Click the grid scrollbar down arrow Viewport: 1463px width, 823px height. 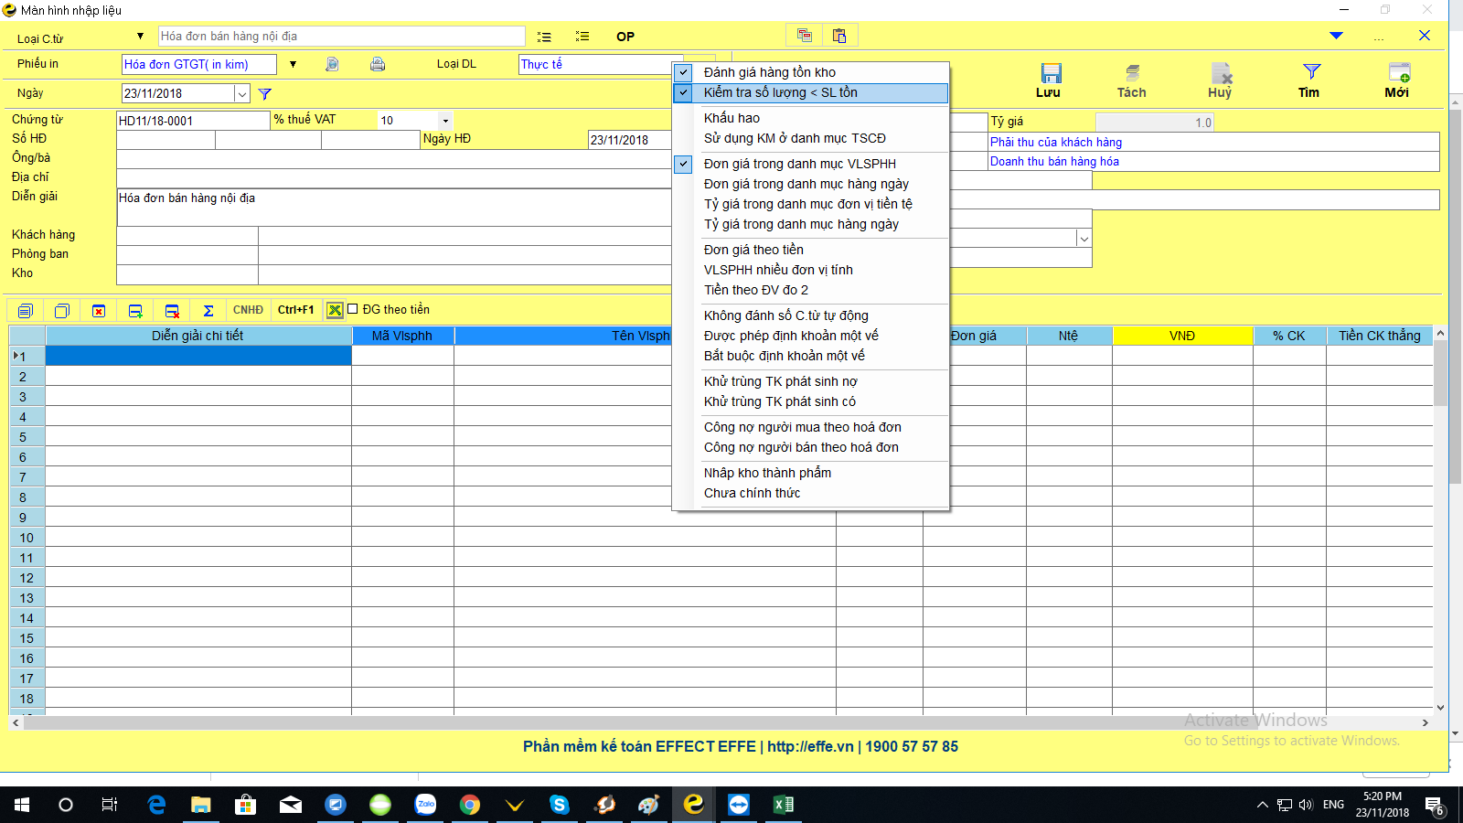pos(1440,708)
